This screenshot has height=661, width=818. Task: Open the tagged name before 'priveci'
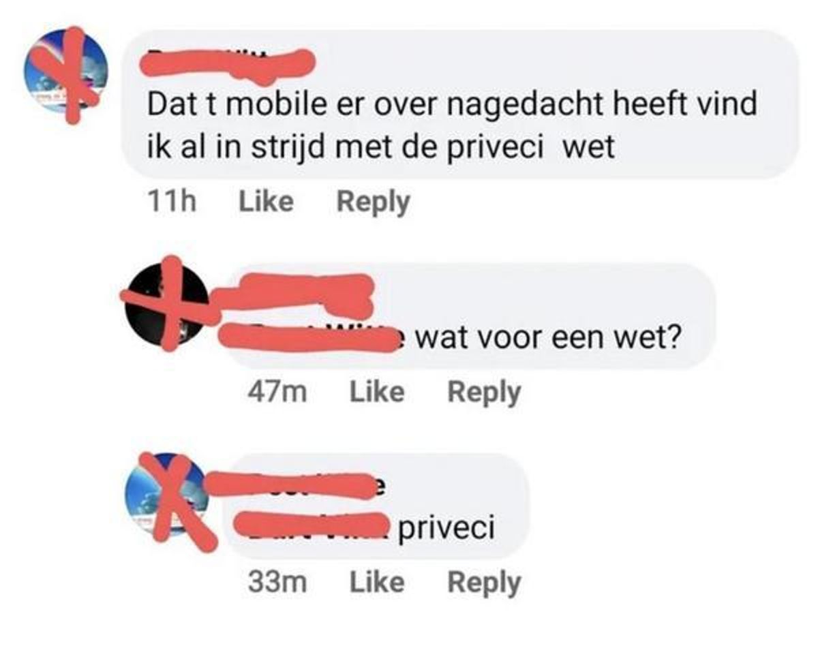[x=314, y=527]
